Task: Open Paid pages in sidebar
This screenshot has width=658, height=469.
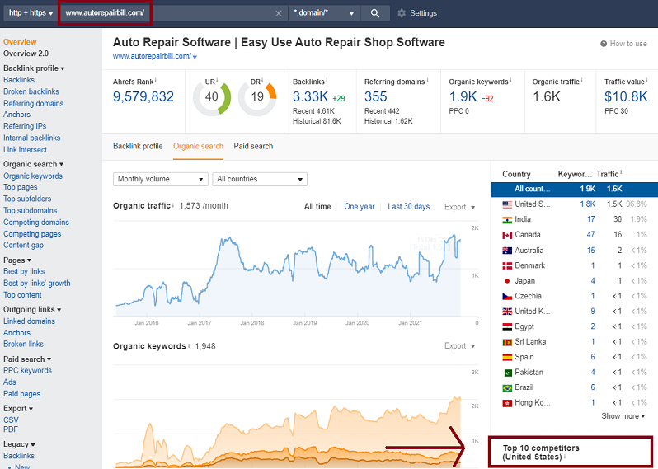Action: pyautogui.click(x=21, y=394)
